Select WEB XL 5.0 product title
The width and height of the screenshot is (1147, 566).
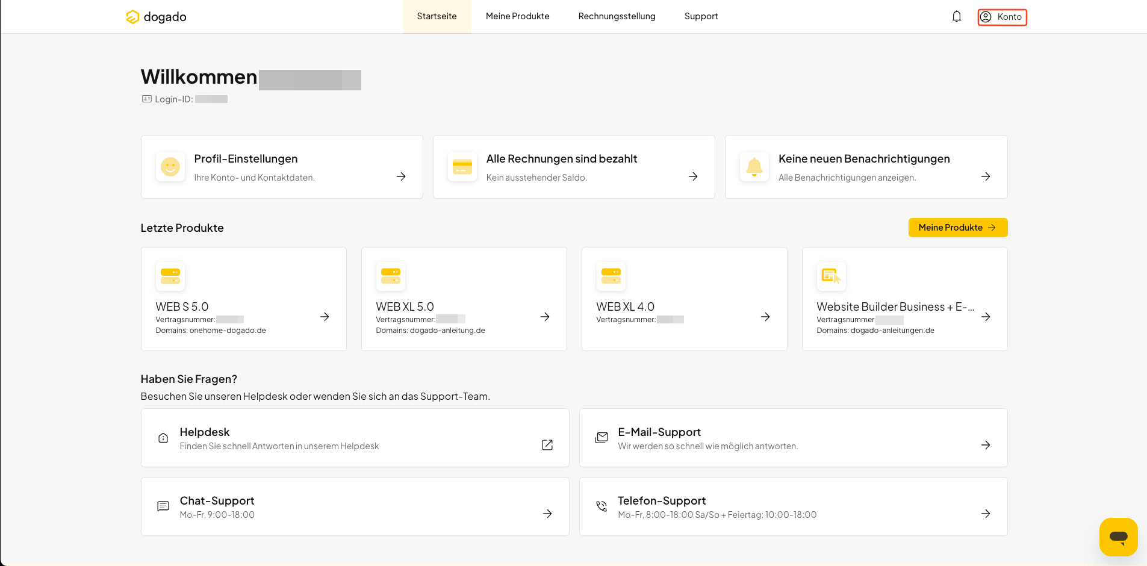(405, 307)
